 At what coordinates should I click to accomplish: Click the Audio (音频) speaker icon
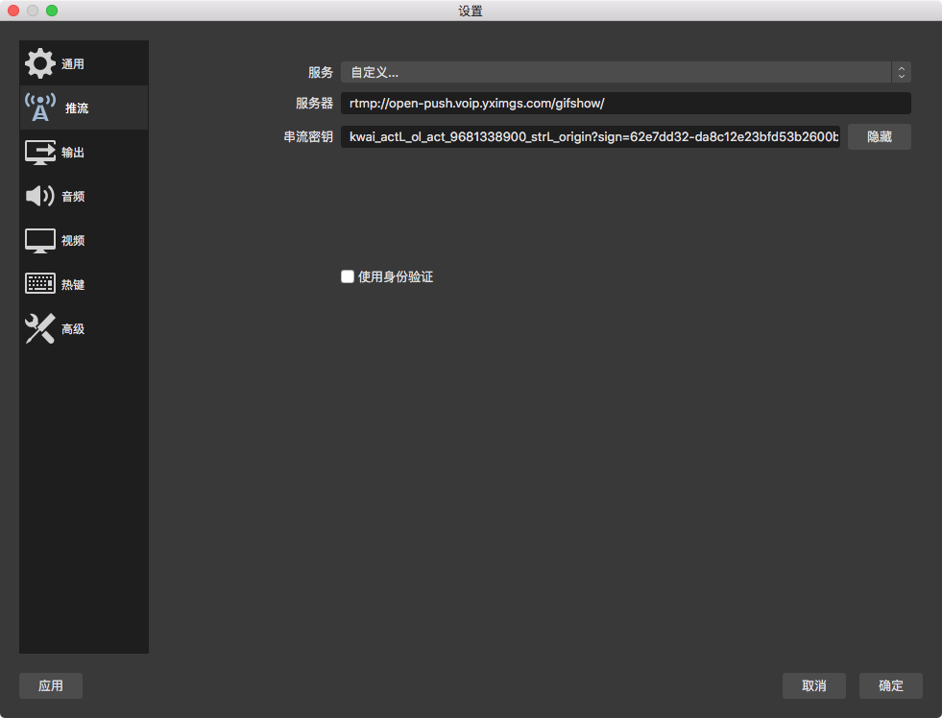tap(40, 196)
